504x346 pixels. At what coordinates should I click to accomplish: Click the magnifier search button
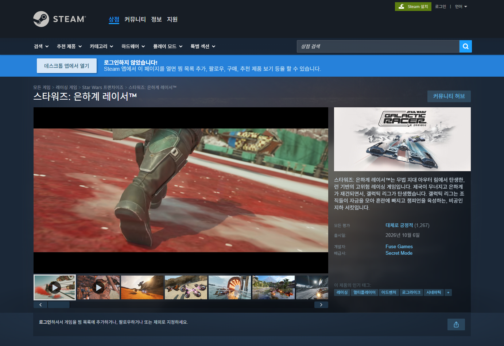(x=465, y=46)
